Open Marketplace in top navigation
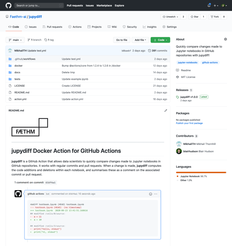The height and width of the screenshot is (246, 232). click(104, 6)
